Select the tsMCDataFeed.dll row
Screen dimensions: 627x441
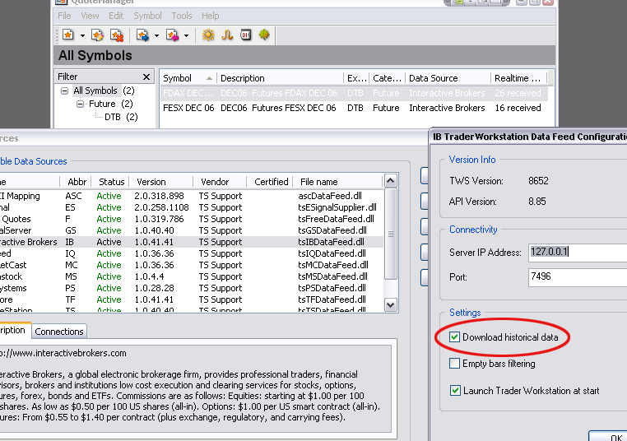click(x=191, y=265)
